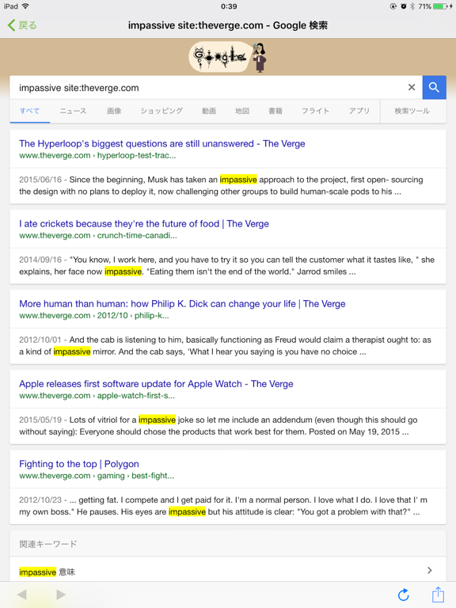Image resolution: width=456 pixels, height=608 pixels.
Task: Tap the alarm clock icon in status bar
Action: [x=403, y=6]
